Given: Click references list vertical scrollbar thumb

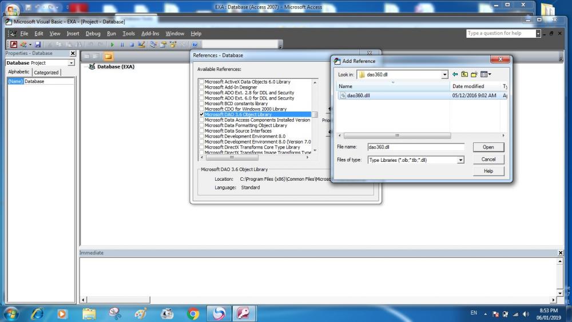Looking at the screenshot, I should [x=315, y=114].
